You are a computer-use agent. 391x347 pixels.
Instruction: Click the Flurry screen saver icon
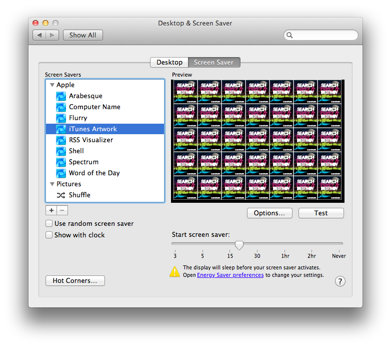(61, 118)
